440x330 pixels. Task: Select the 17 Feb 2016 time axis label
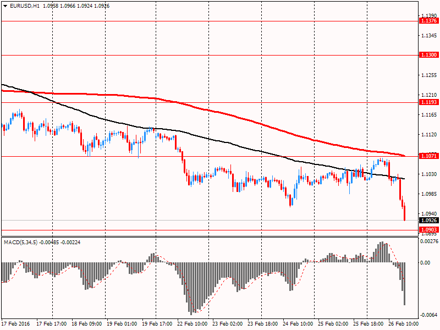point(15,323)
